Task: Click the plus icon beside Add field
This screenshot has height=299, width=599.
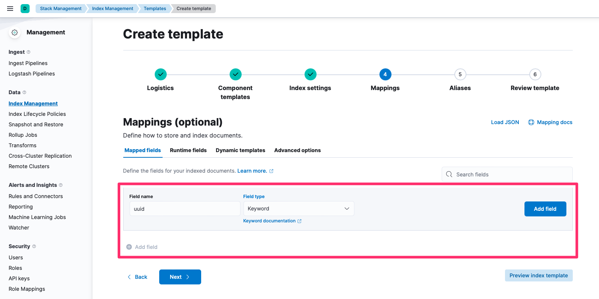Action: click(129, 247)
